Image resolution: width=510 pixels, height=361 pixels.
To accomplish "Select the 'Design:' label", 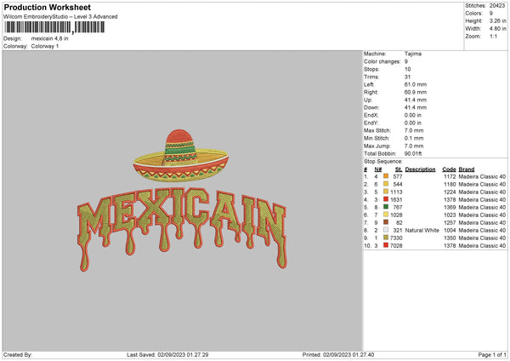I will point(13,38).
